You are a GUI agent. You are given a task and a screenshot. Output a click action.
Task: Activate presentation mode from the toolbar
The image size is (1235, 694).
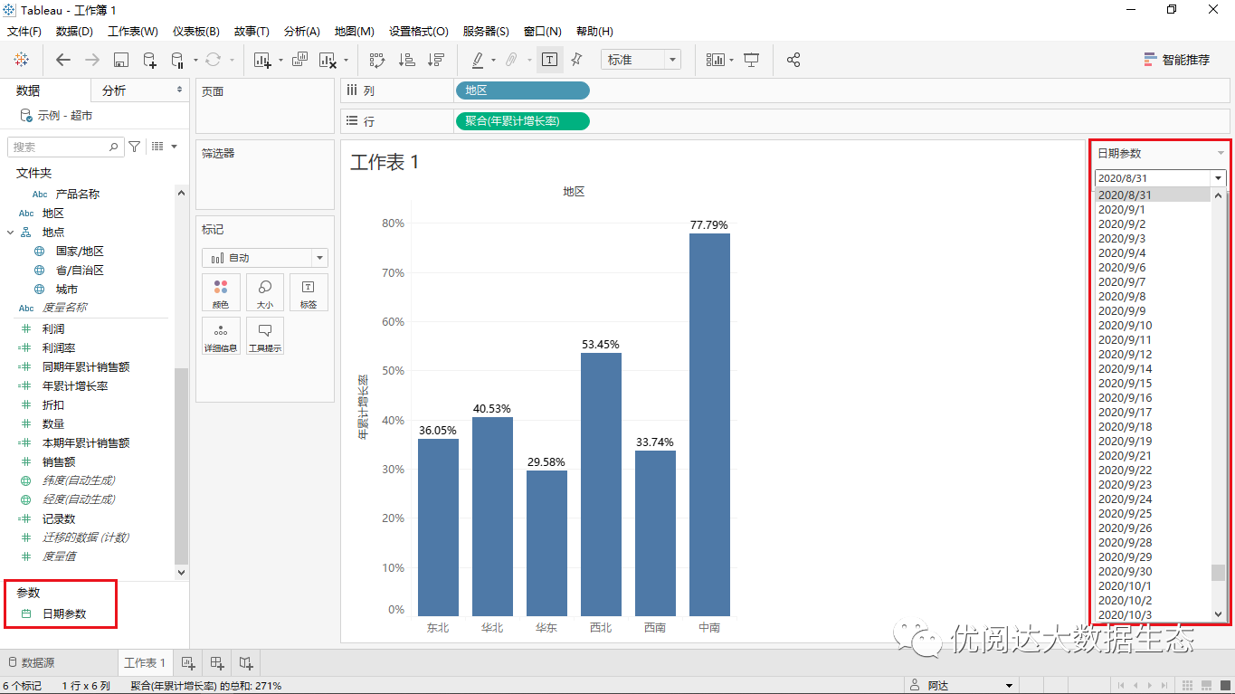point(751,60)
